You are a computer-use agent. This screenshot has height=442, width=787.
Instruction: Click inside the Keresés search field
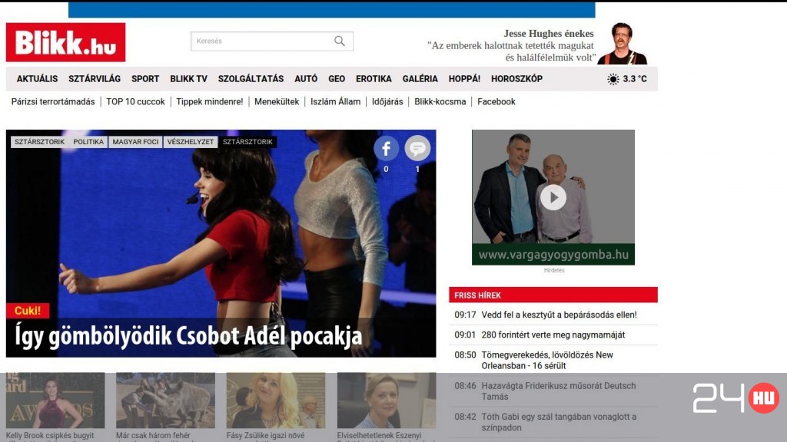point(254,41)
